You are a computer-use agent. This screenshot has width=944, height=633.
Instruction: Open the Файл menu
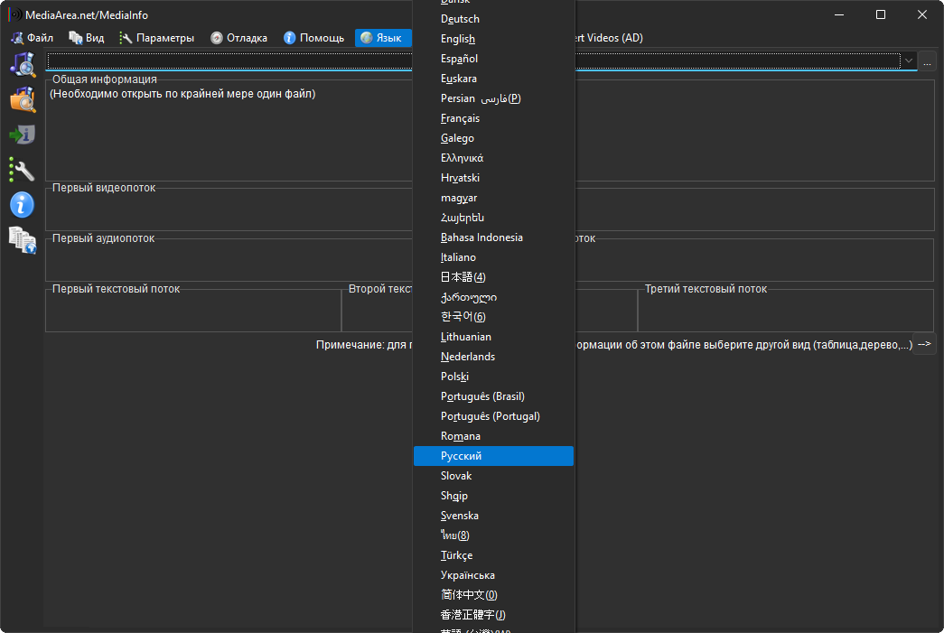(x=33, y=38)
